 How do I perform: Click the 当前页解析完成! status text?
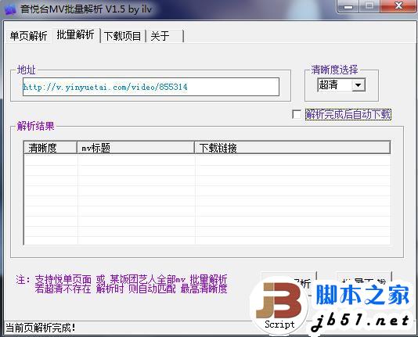click(x=41, y=328)
